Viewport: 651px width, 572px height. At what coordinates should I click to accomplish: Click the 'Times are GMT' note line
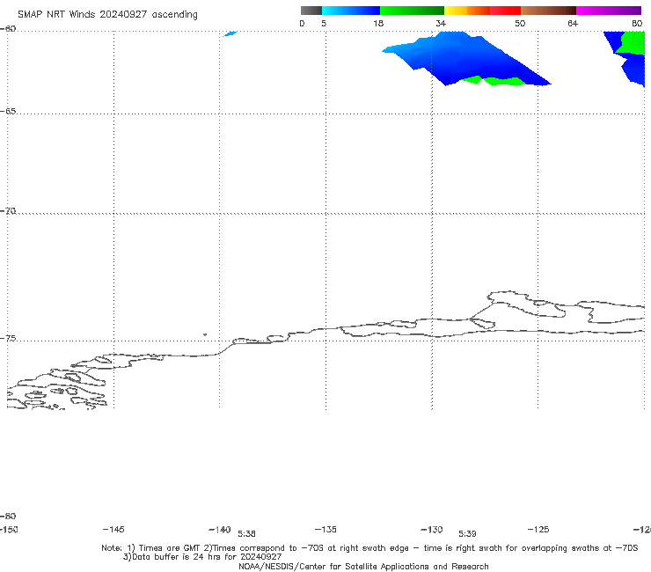point(369,548)
